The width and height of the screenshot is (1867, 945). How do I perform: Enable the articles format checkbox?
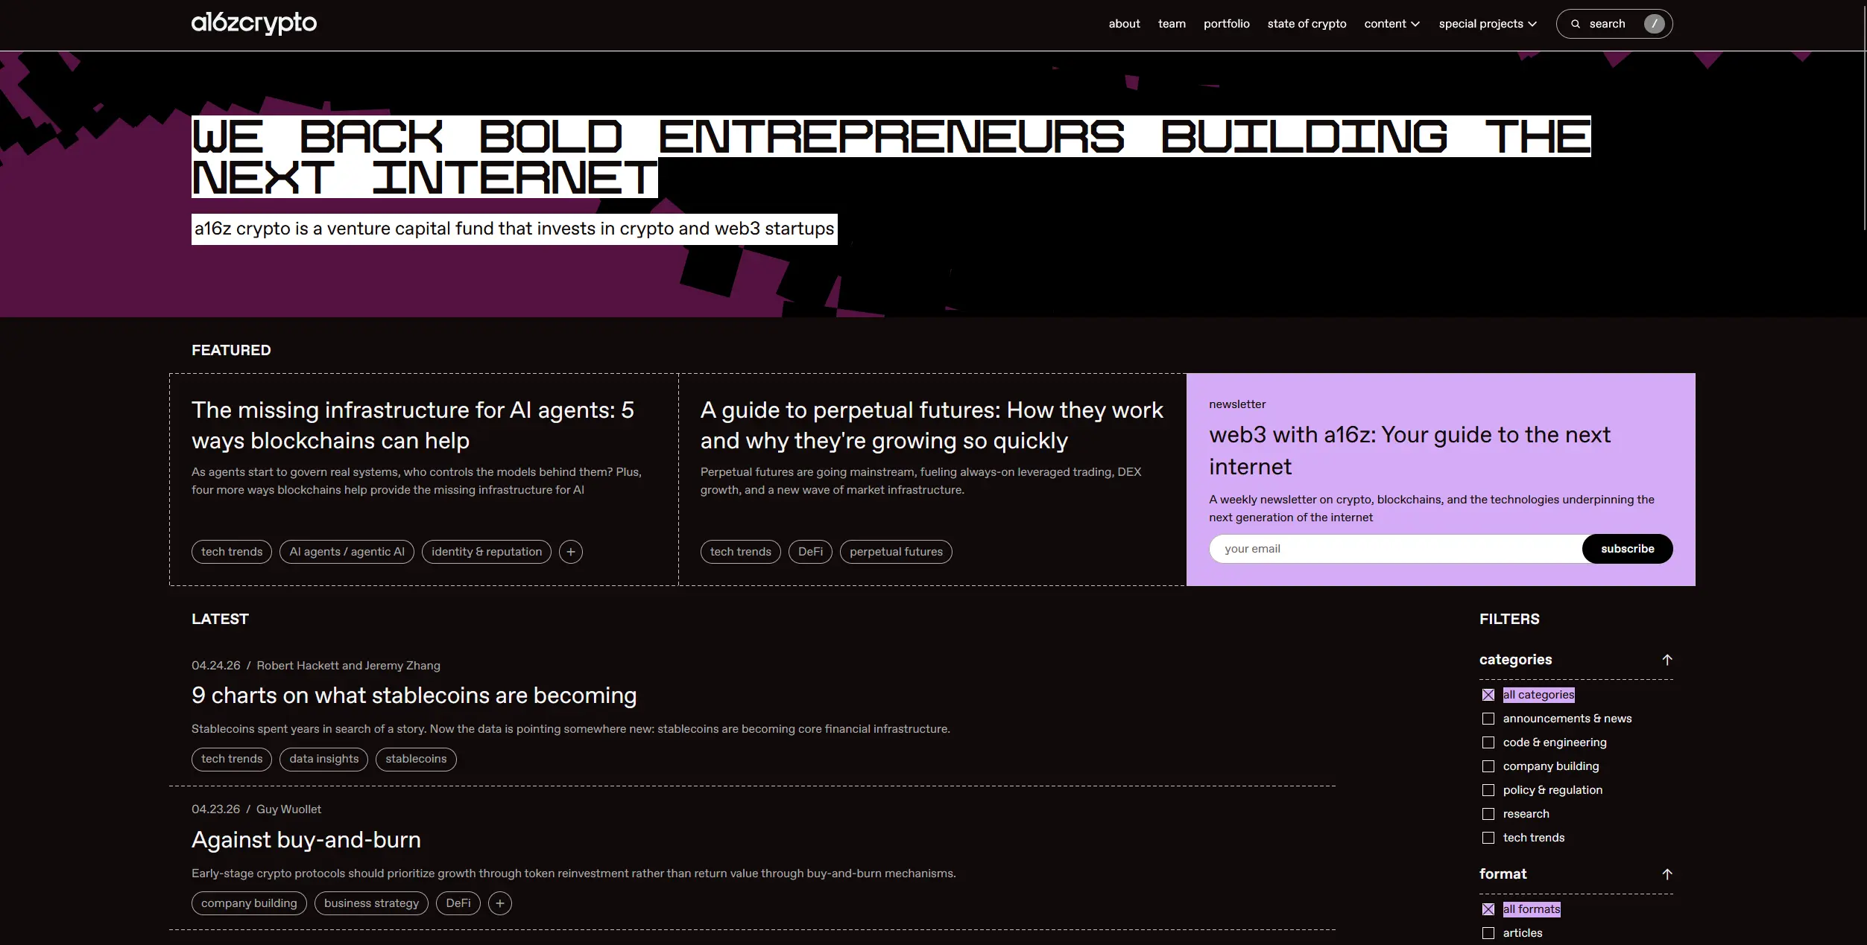coord(1488,933)
